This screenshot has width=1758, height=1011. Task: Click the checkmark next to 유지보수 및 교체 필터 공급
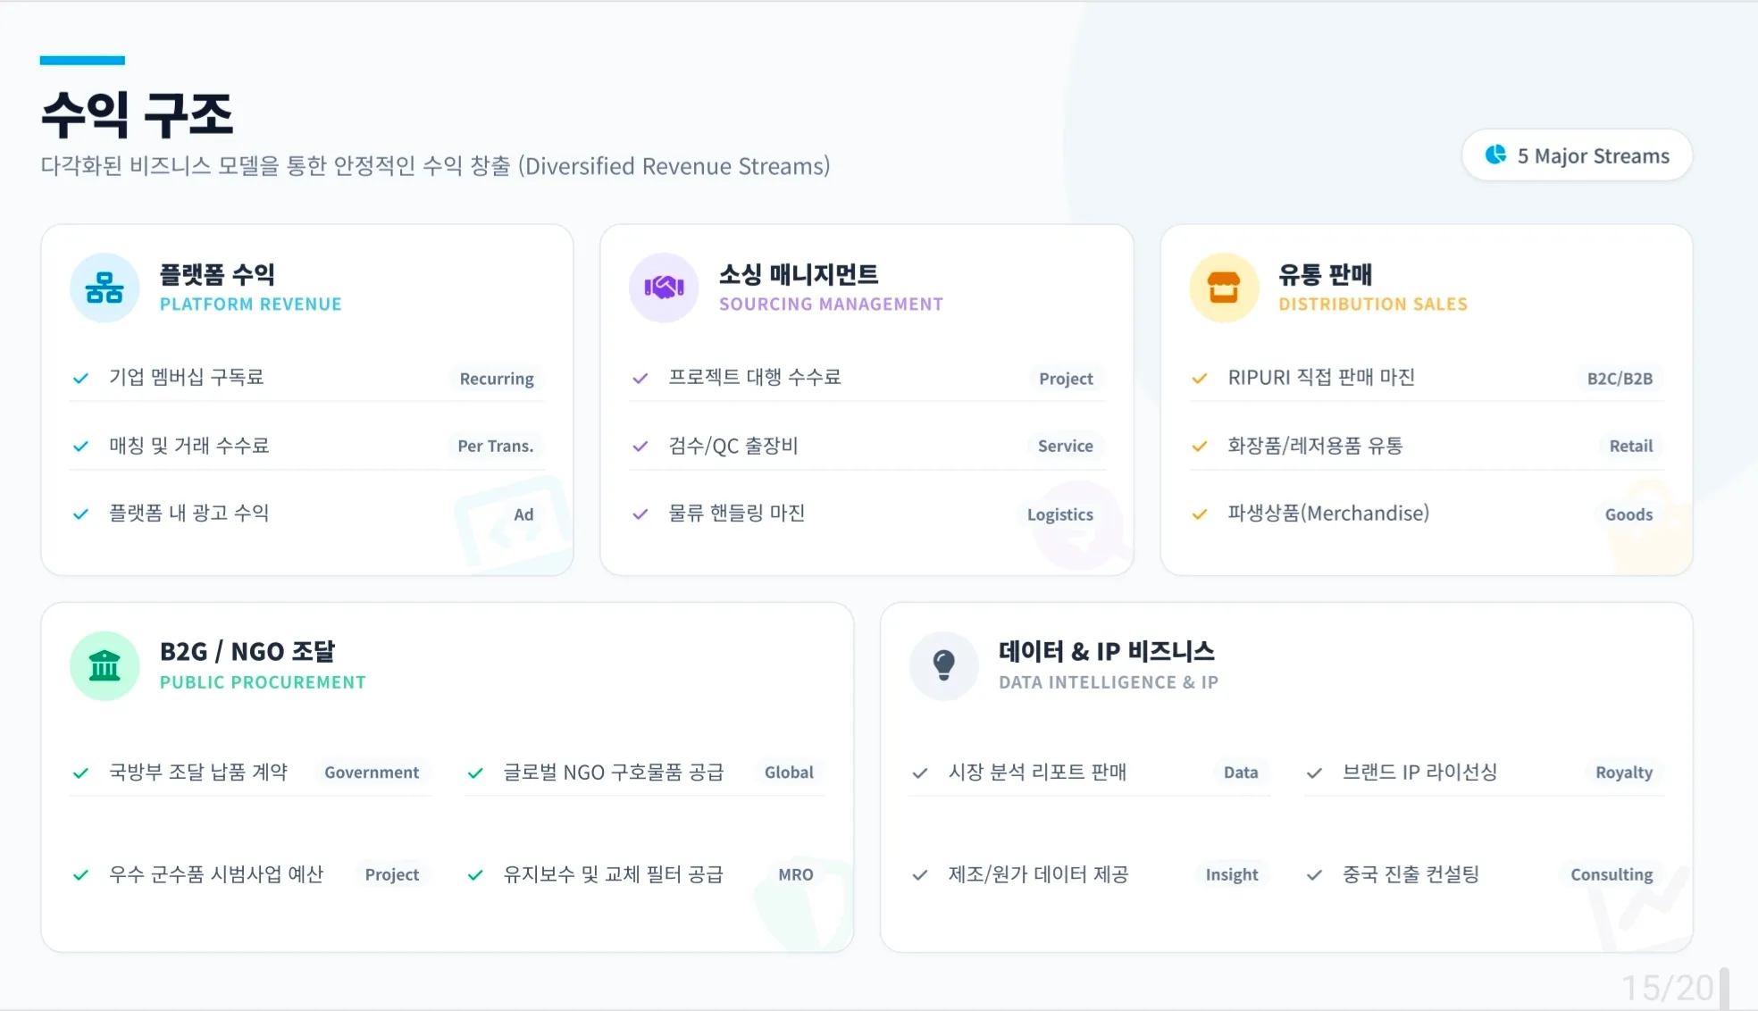pos(475,875)
